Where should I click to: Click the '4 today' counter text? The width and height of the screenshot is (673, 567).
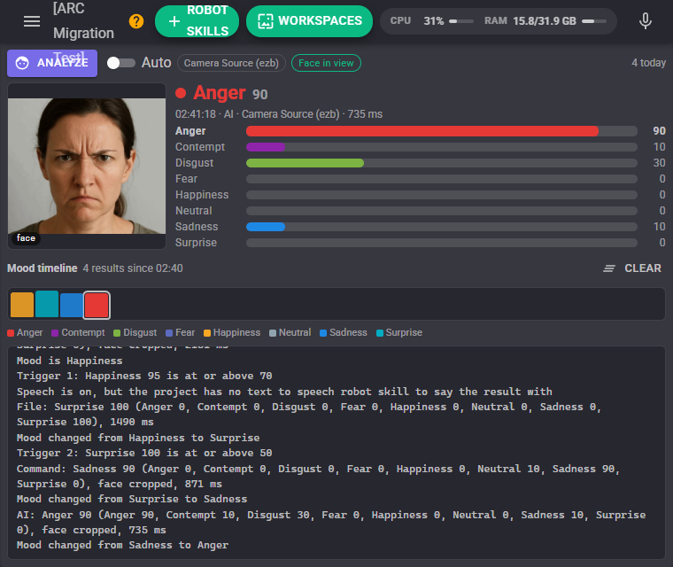point(648,63)
